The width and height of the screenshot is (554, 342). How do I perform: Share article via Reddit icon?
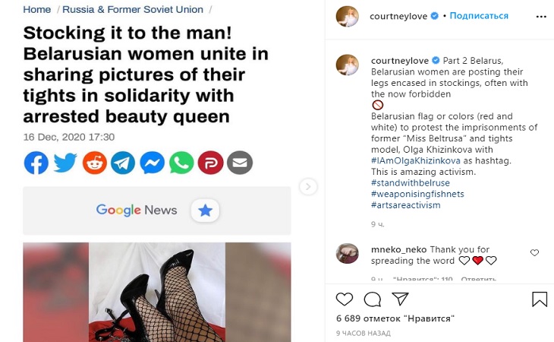pyautogui.click(x=94, y=163)
